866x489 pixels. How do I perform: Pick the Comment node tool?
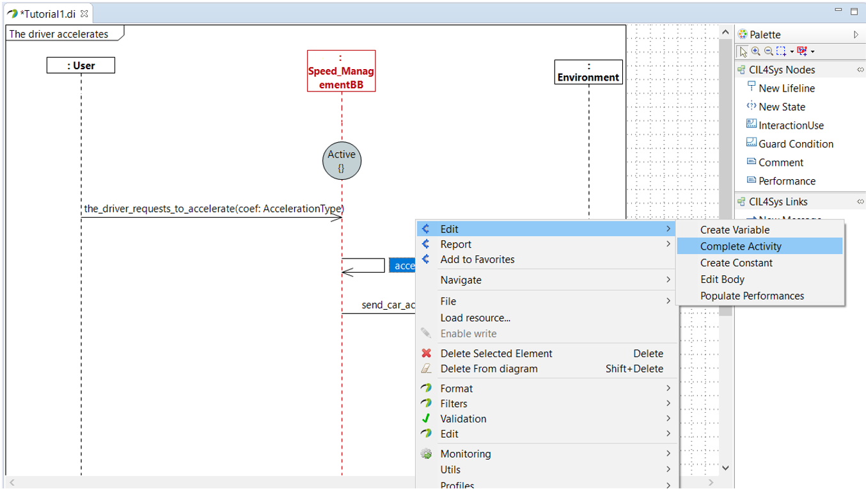[x=775, y=163]
